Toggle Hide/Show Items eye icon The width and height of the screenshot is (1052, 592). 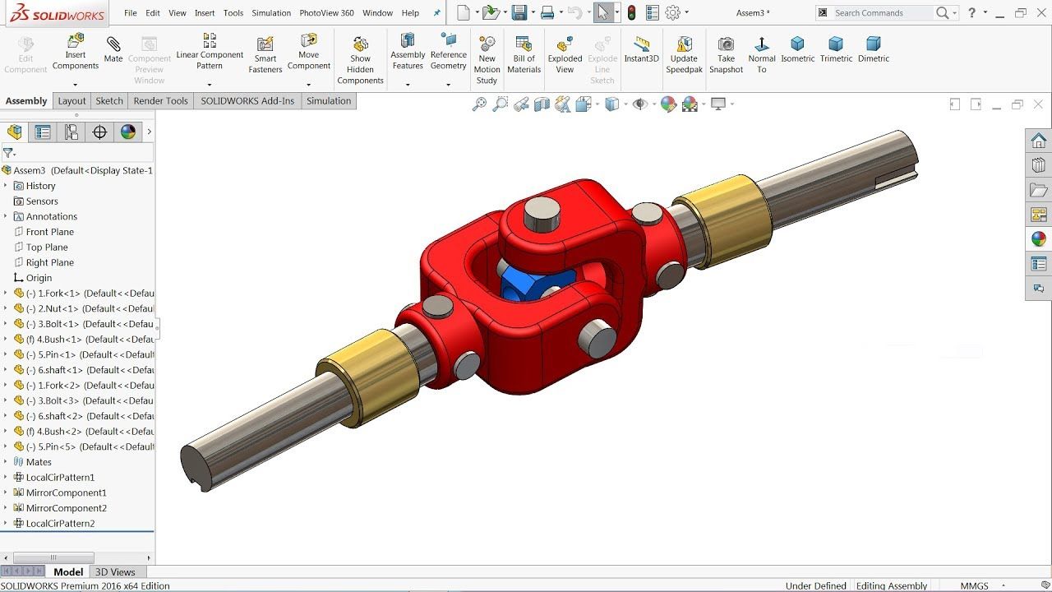(x=639, y=104)
